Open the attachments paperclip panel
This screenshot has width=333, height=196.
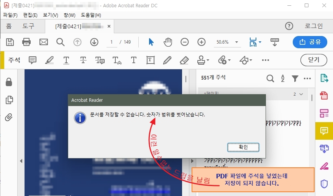[x=9, y=117]
